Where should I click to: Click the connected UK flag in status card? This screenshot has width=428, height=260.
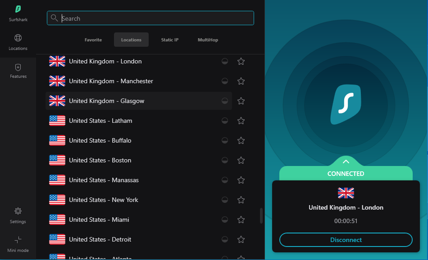[346, 193]
